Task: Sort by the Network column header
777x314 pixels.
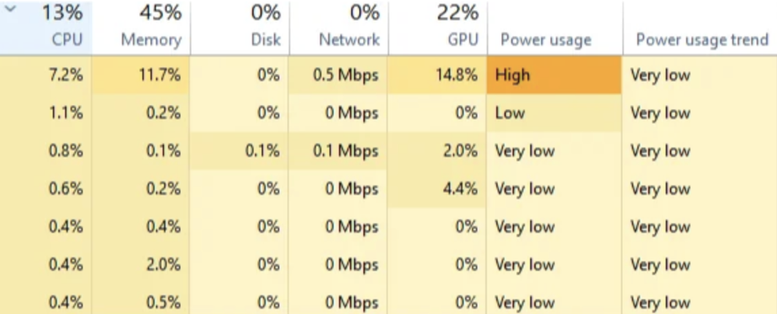Action: coord(339,26)
